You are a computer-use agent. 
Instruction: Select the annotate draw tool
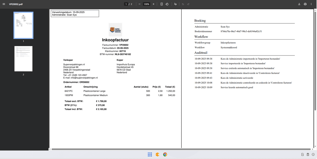175,4
